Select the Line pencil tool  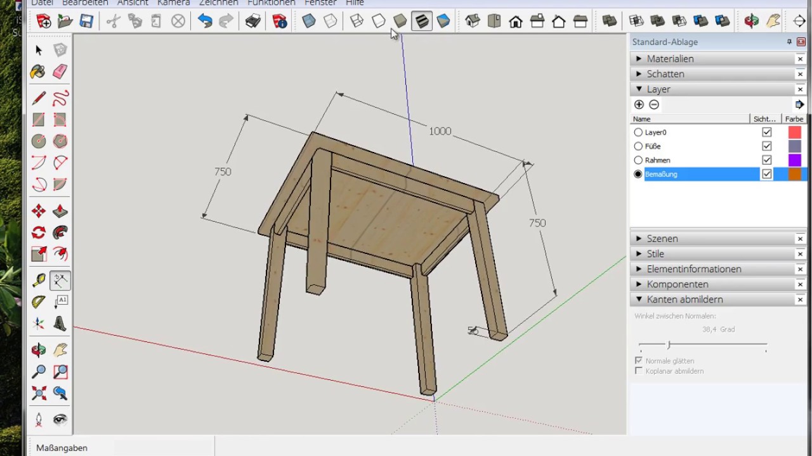tap(39, 99)
